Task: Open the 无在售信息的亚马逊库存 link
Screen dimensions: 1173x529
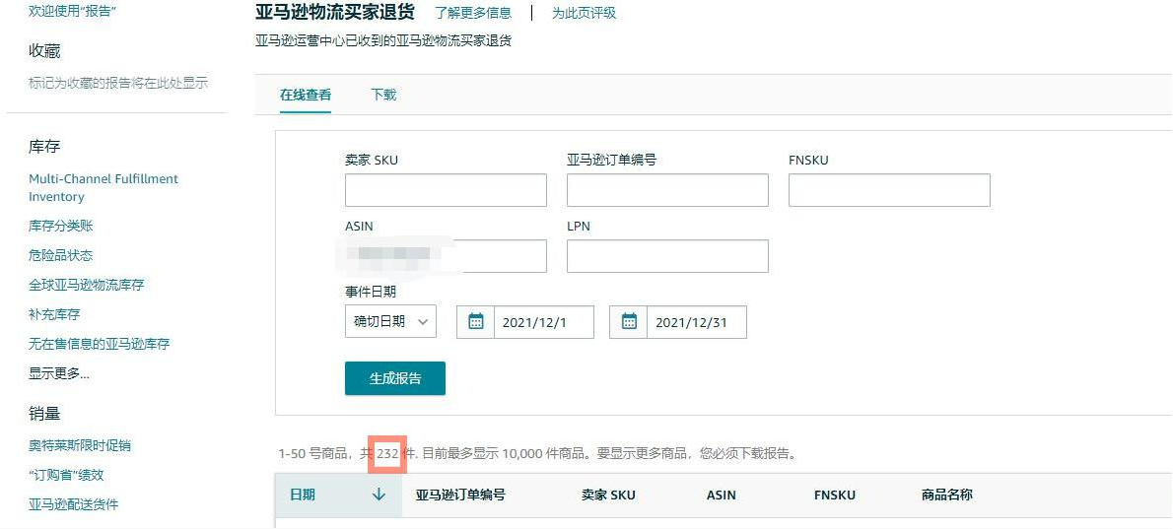Action: point(100,344)
